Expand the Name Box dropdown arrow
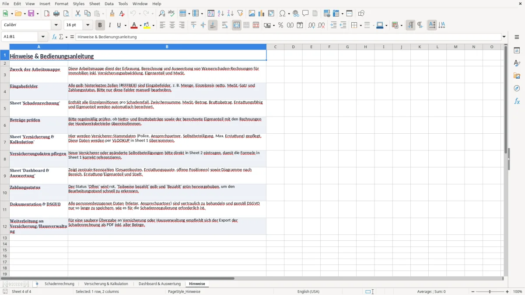Image resolution: width=525 pixels, height=295 pixels. coord(43,37)
